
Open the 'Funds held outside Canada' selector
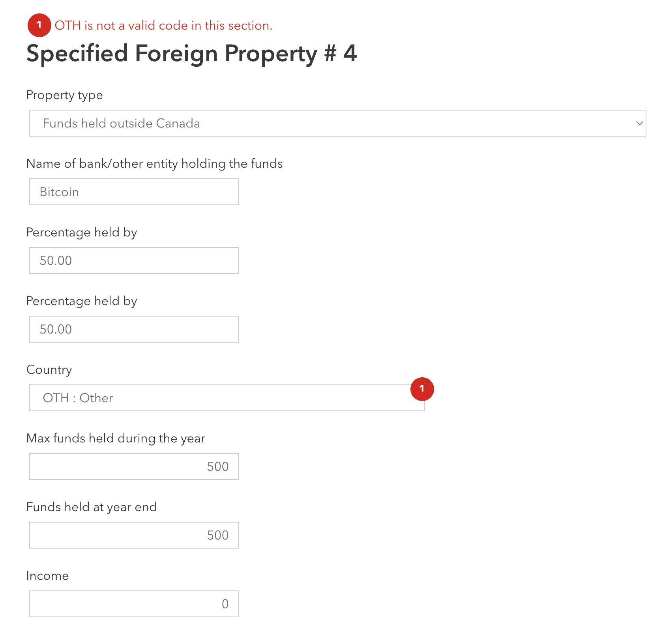coord(337,123)
